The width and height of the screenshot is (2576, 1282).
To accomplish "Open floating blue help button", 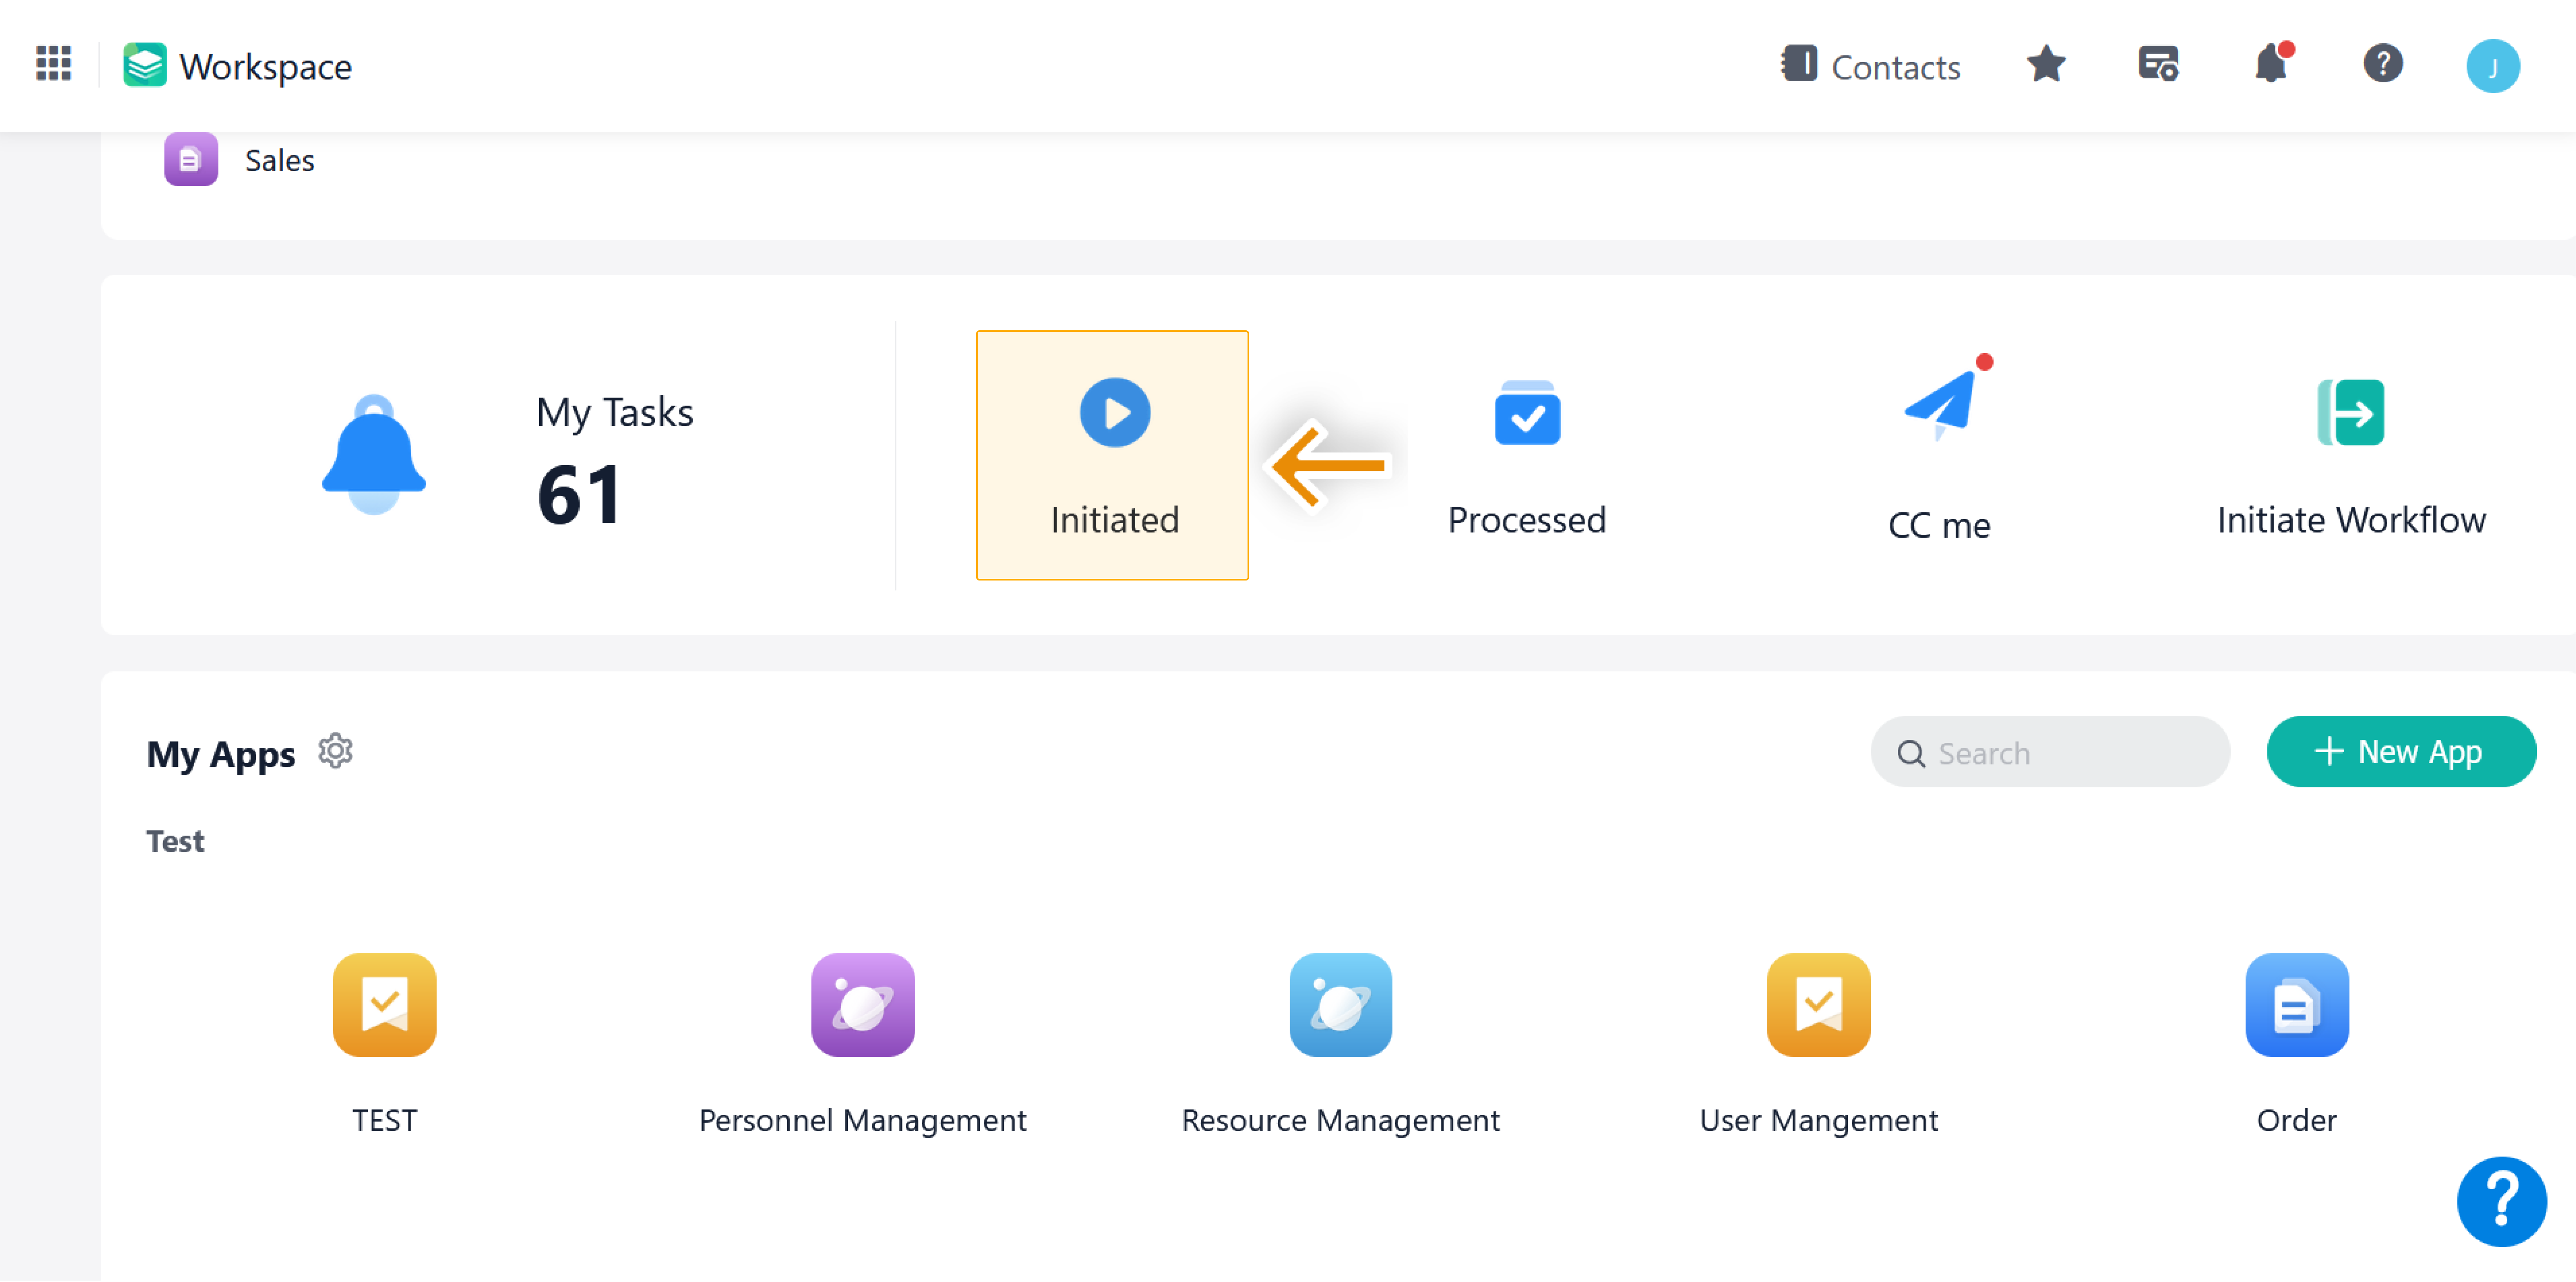I will pos(2501,1201).
